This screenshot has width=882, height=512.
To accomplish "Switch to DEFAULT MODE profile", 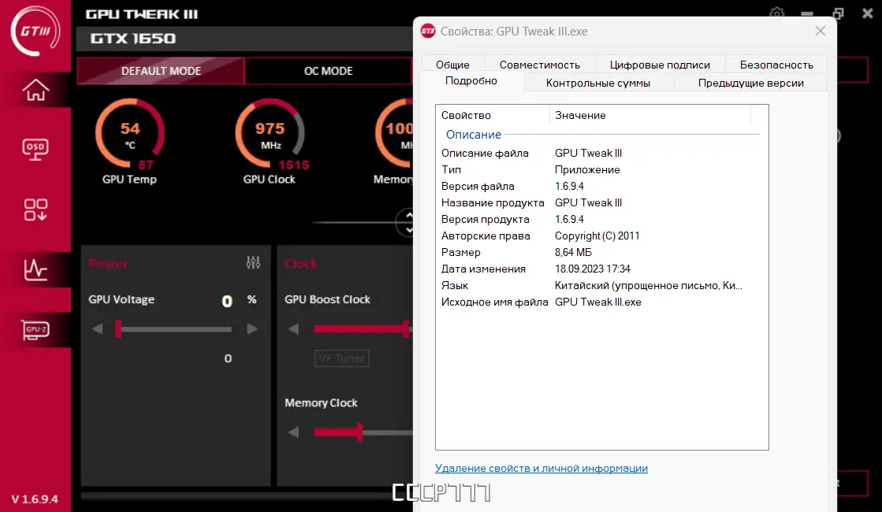I will [x=161, y=71].
